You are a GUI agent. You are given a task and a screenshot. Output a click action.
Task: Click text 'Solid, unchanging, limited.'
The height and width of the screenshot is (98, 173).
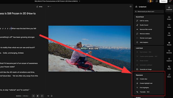13,53
